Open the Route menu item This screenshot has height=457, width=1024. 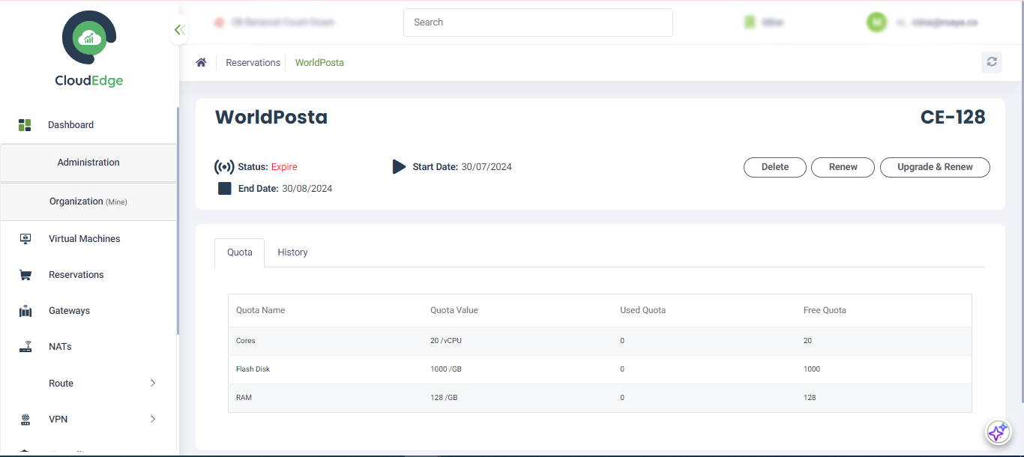(61, 384)
